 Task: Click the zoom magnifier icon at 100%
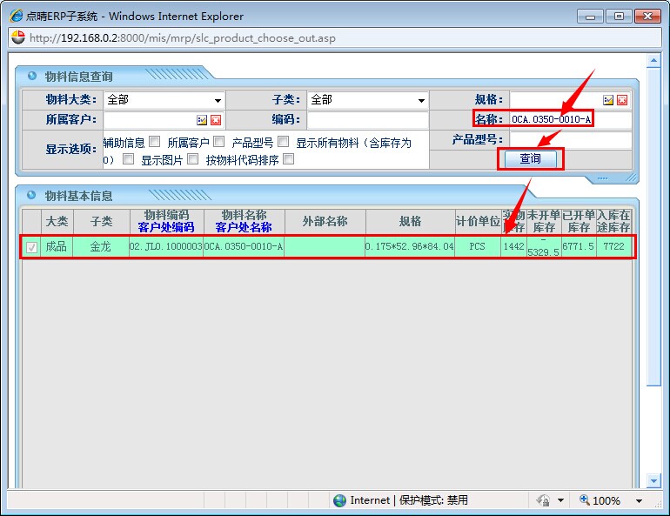click(585, 499)
